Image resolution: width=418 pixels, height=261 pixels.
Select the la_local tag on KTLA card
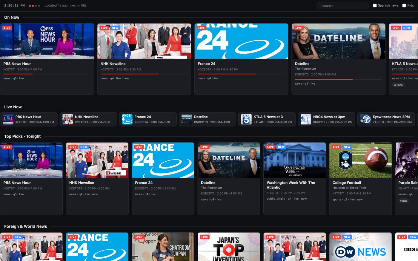[398, 85]
